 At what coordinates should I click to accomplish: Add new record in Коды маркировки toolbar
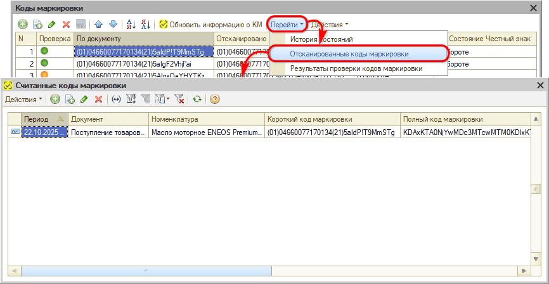pos(23,24)
